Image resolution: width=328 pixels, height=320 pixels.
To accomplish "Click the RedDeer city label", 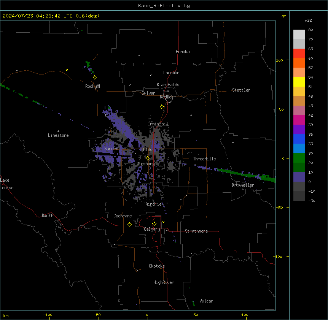I will [x=167, y=97].
